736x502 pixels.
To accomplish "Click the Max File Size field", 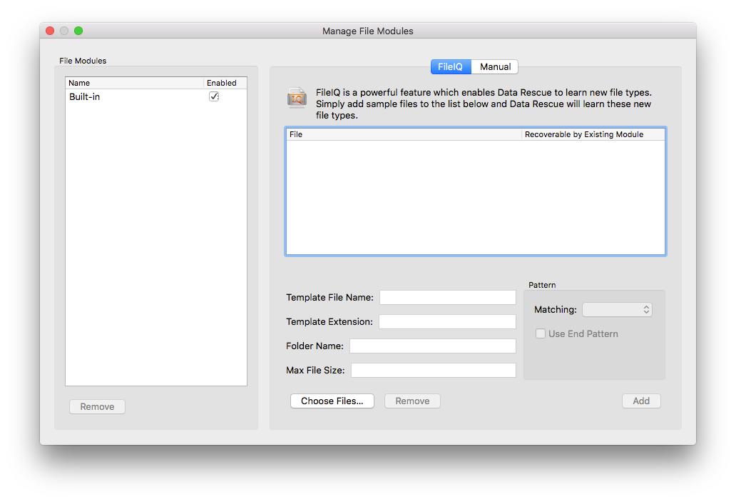I will (433, 370).
